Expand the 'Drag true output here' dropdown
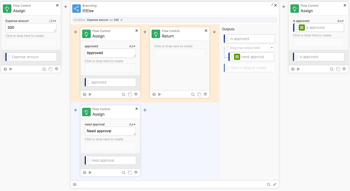Image resolution: width=350 pixels, height=191 pixels. pos(272,48)
